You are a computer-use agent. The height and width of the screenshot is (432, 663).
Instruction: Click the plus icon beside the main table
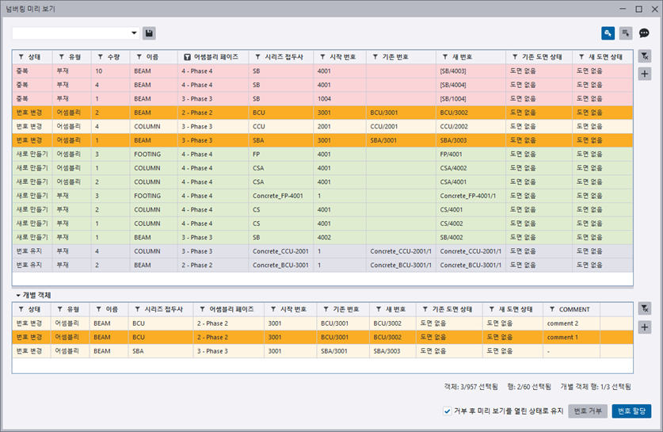point(644,74)
